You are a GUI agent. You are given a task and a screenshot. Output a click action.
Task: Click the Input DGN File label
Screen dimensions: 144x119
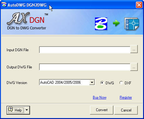pyautogui.click(x=17, y=50)
